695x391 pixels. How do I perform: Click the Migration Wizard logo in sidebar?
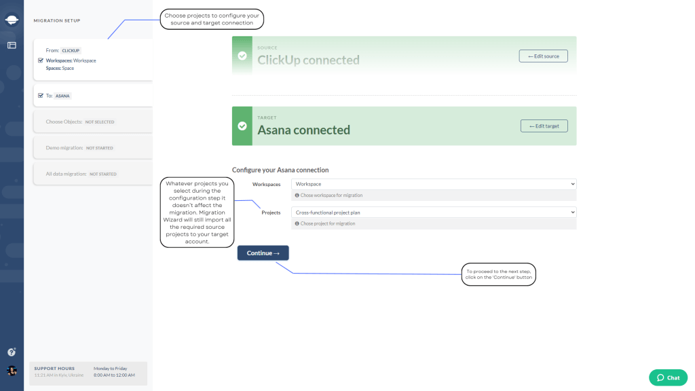(11, 19)
